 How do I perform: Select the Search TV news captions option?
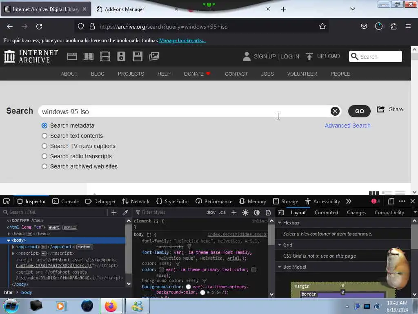point(44,146)
